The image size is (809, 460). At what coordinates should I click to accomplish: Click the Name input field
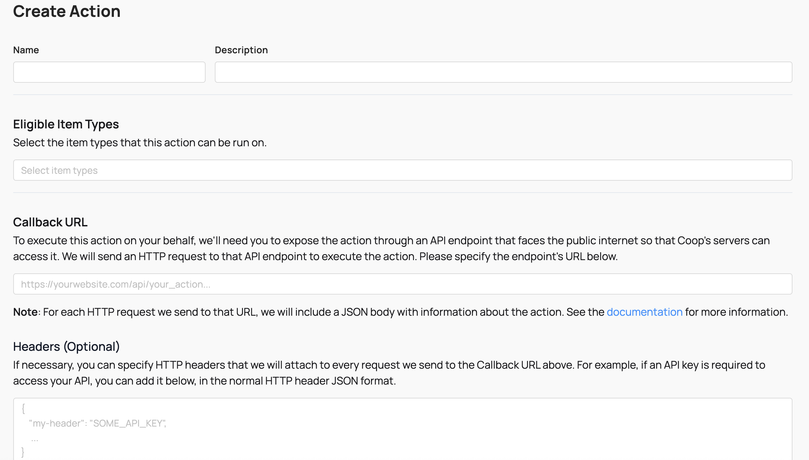click(109, 72)
